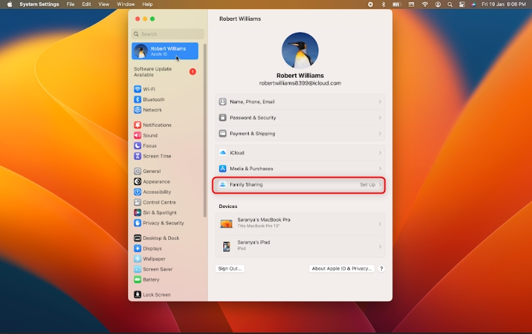The image size is (532, 334).
Task: Open the System Settings menu
Action: [39, 4]
